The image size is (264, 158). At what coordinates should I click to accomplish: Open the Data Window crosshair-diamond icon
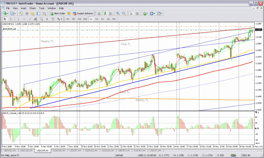pyautogui.click(x=27, y=14)
